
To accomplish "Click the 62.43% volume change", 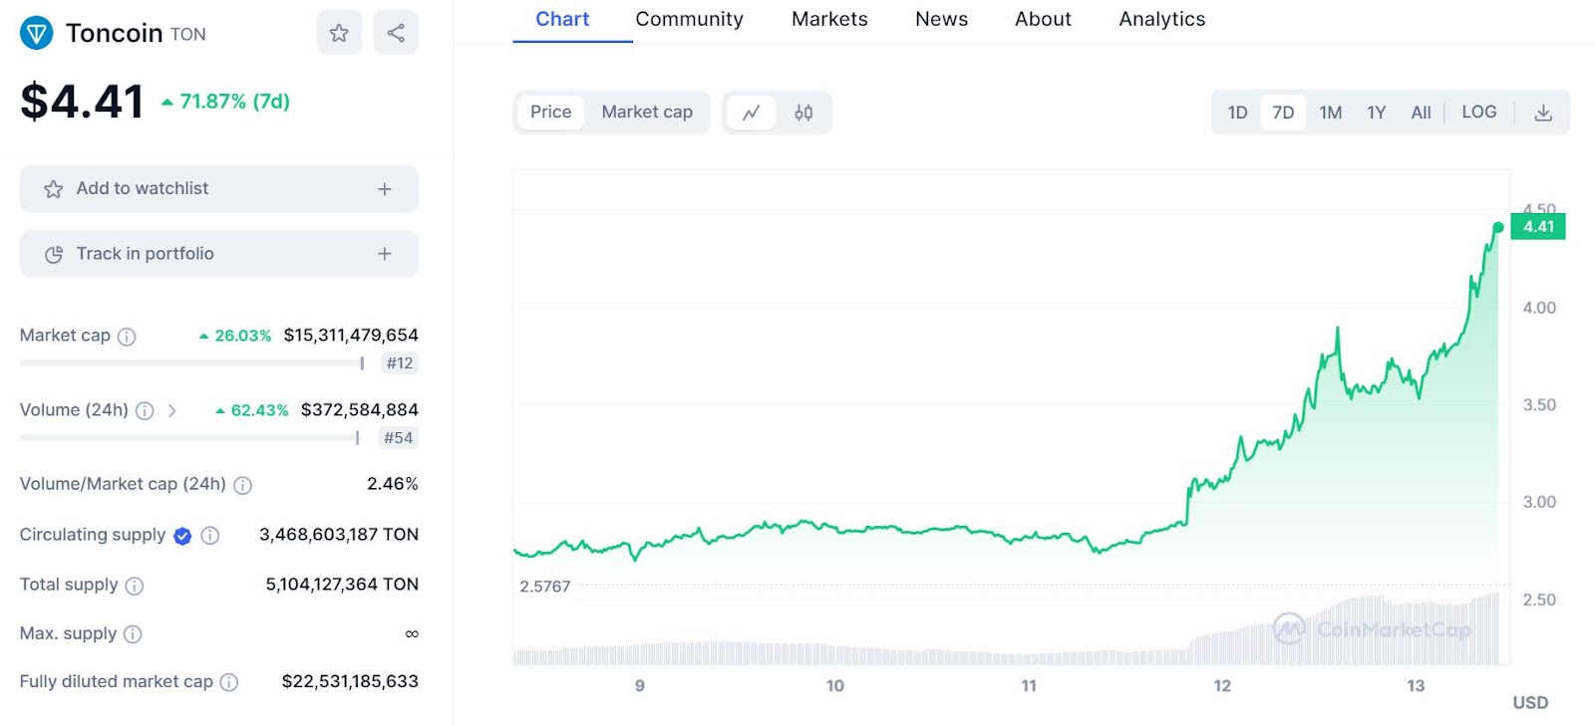I will (252, 410).
